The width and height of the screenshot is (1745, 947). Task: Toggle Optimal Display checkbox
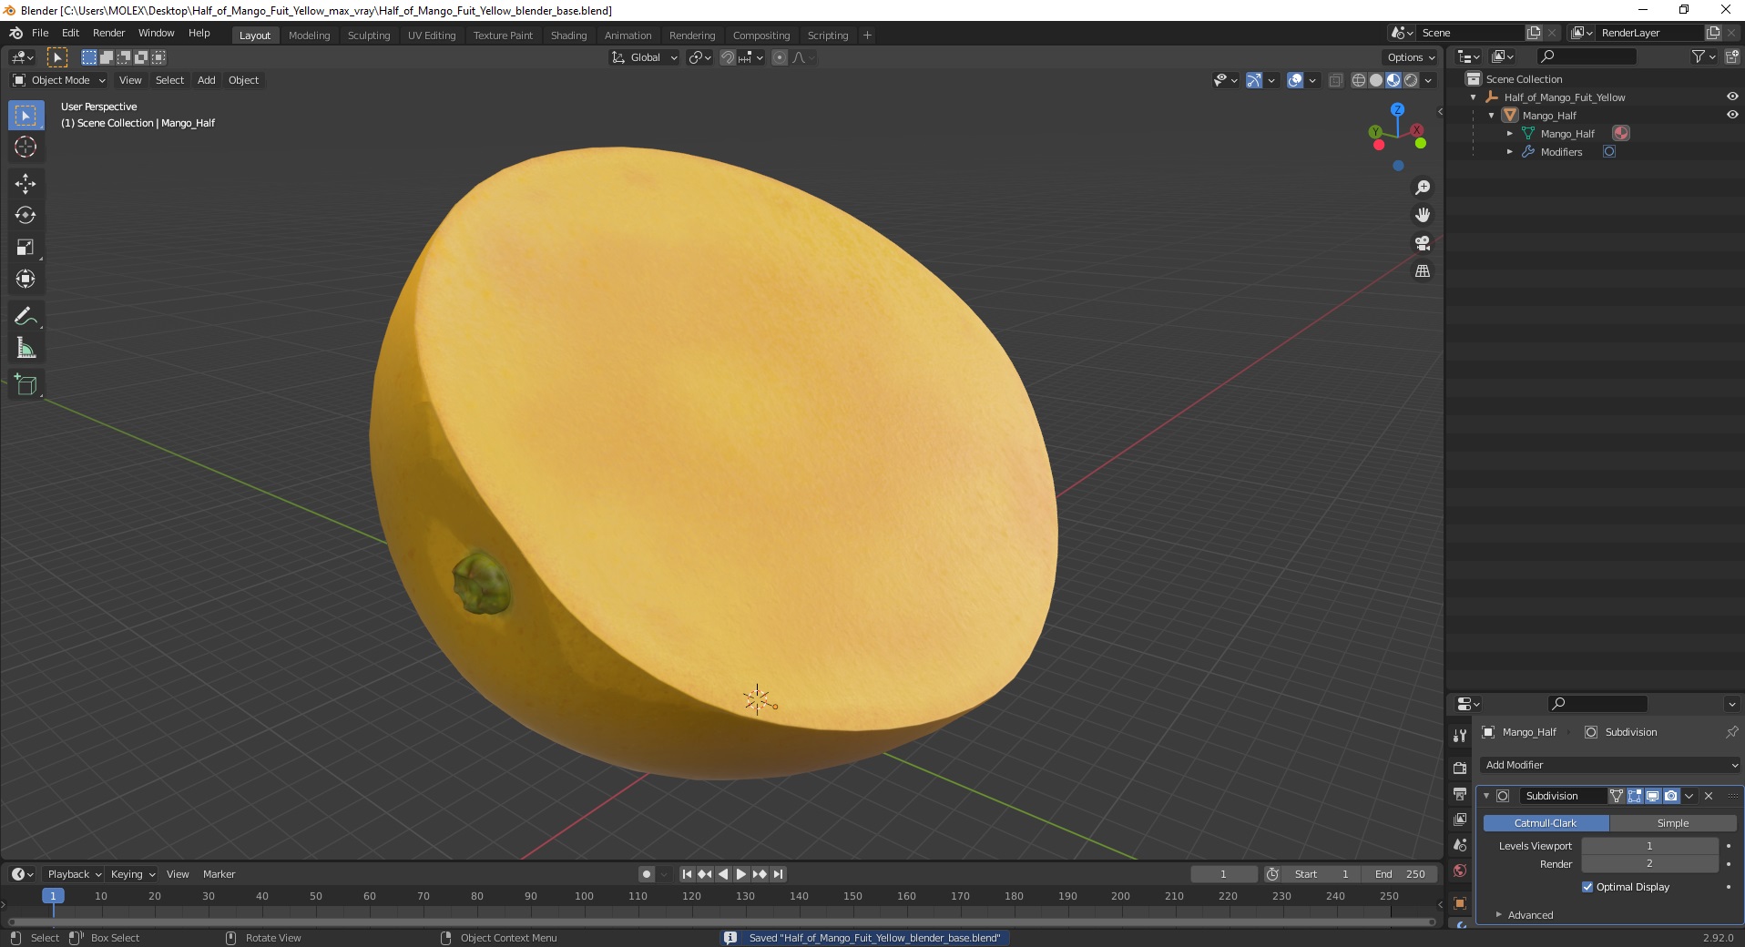click(1587, 887)
